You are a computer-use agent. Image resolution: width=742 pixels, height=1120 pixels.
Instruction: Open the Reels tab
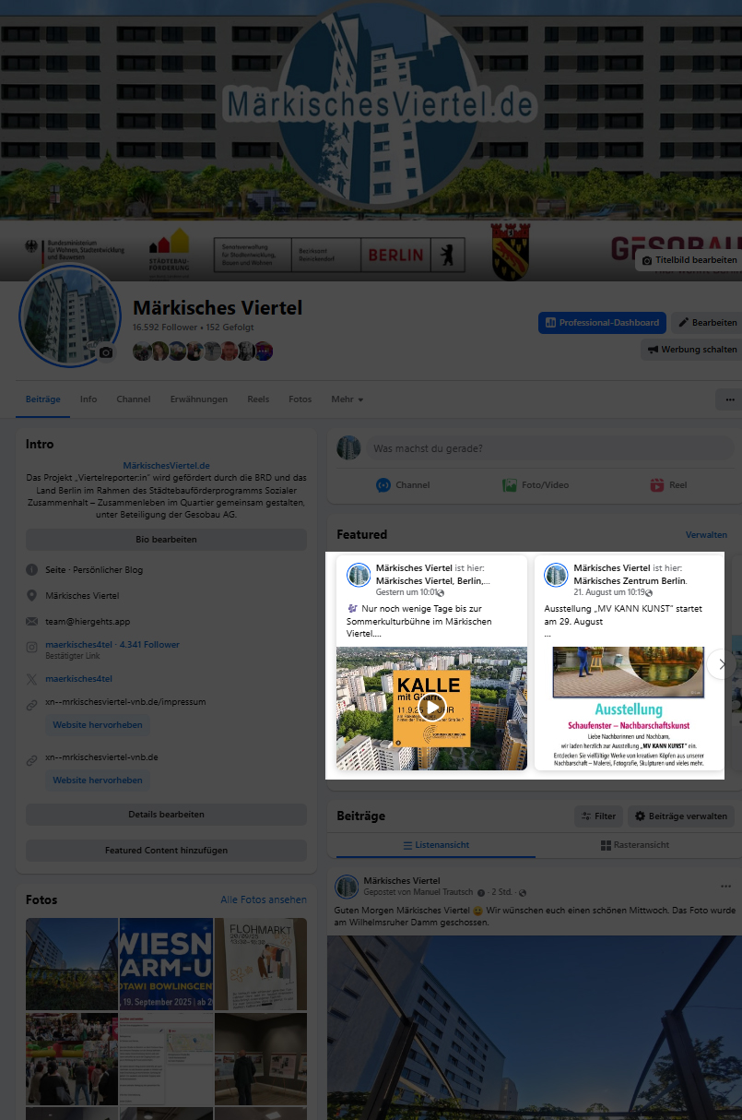[258, 399]
